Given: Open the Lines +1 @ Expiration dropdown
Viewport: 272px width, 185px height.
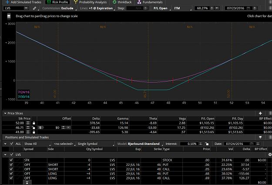Looking at the screenshot, I should point(97,8).
